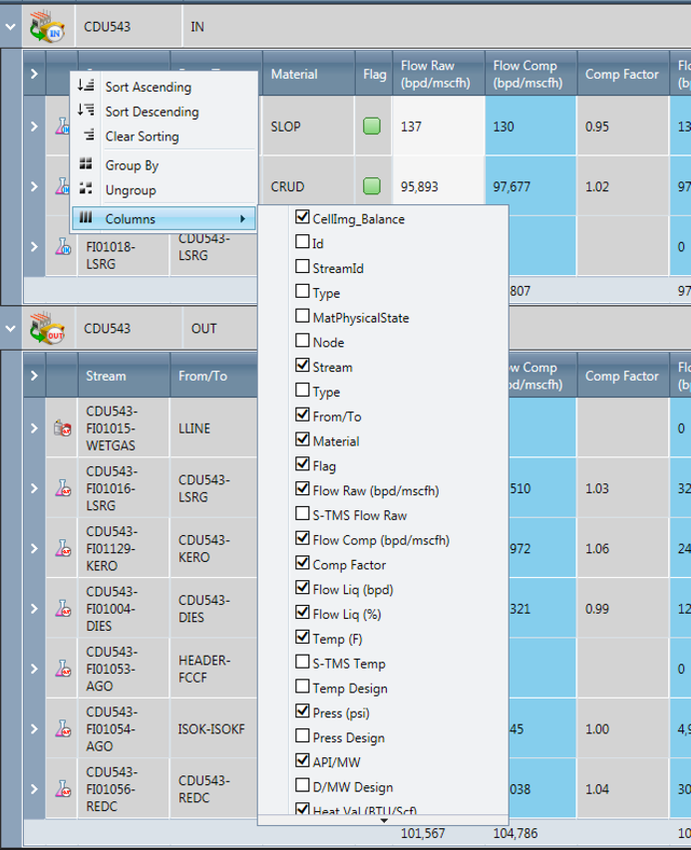Select Group By in context menu
Viewport: 691px width, 850px height.
[x=132, y=165]
